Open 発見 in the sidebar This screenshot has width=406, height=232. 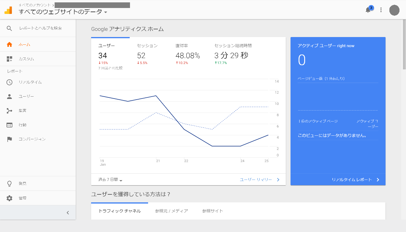click(38, 184)
